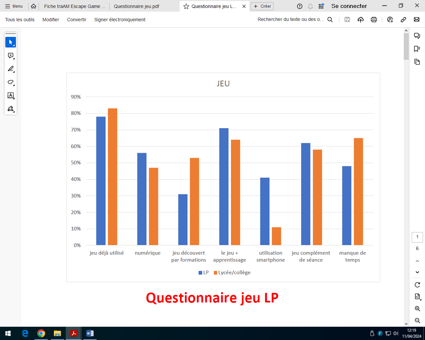Open the comments panel
Image resolution: width=425 pixels, height=340 pixels.
(417, 36)
